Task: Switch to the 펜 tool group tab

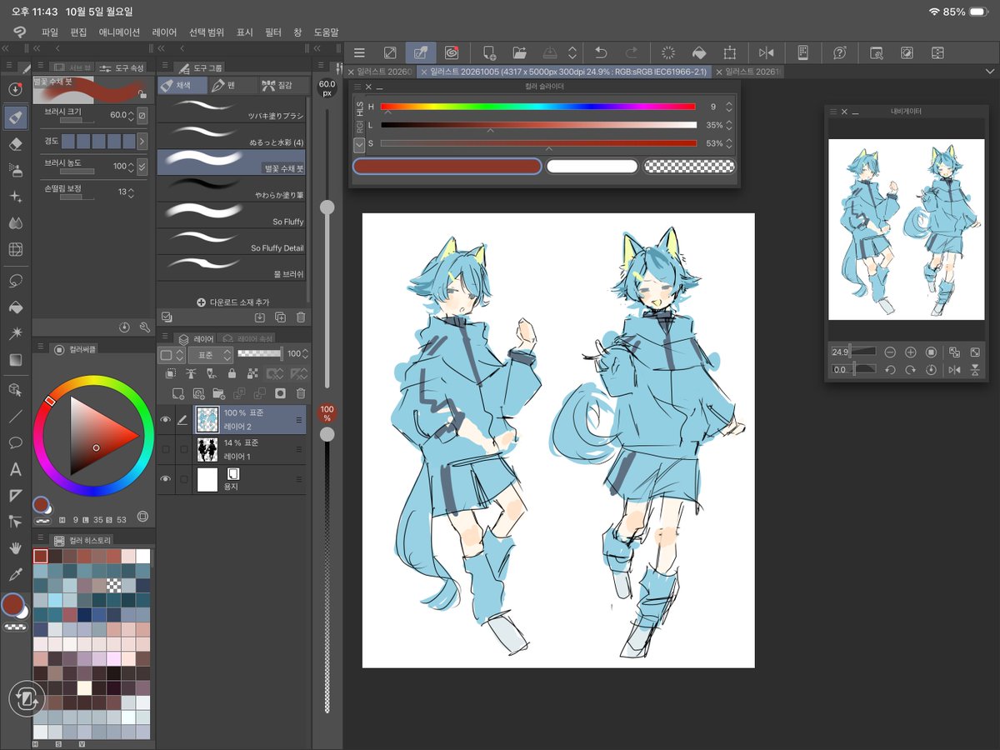Action: tap(232, 85)
